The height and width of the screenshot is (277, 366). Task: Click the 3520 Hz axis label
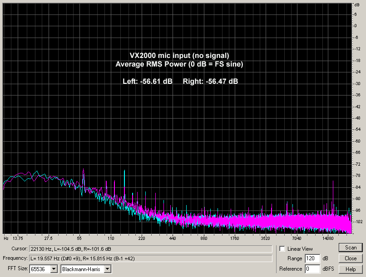click(x=265, y=239)
